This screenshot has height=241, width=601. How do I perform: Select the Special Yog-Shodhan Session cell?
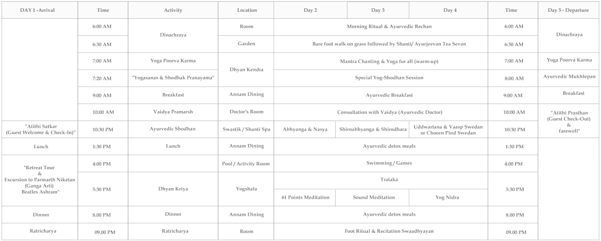381,78
